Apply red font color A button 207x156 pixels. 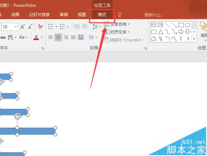[x=36, y=37]
